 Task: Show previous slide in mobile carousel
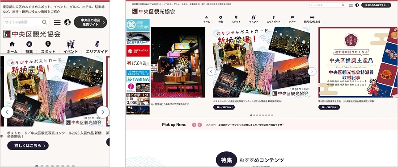click(7, 112)
